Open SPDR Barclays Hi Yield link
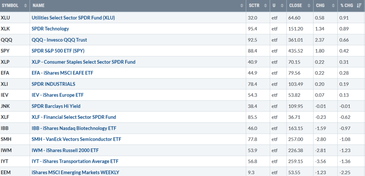The height and width of the screenshot is (176, 365). pyautogui.click(x=56, y=106)
